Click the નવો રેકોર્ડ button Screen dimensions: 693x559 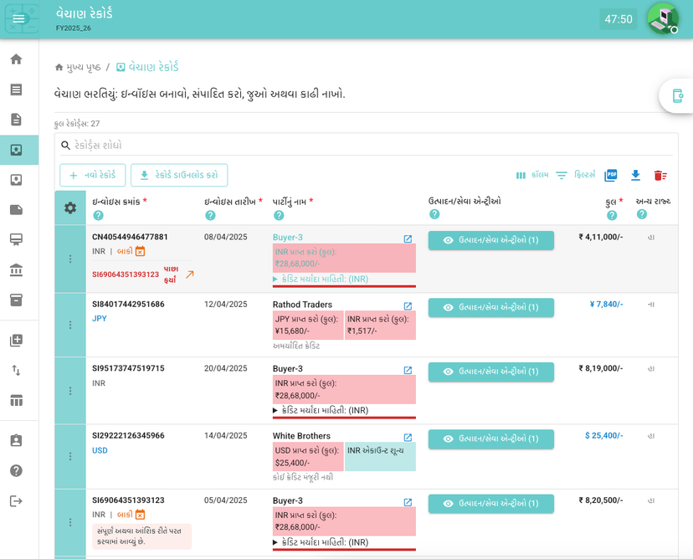pyautogui.click(x=93, y=175)
